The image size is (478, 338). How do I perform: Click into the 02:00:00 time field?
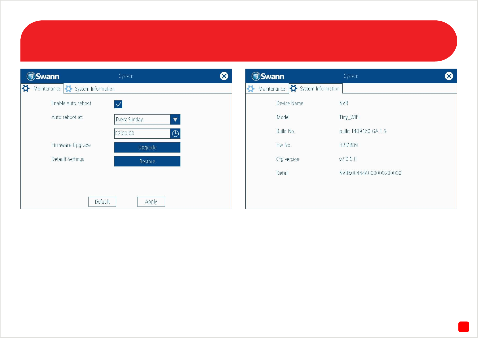click(x=142, y=134)
